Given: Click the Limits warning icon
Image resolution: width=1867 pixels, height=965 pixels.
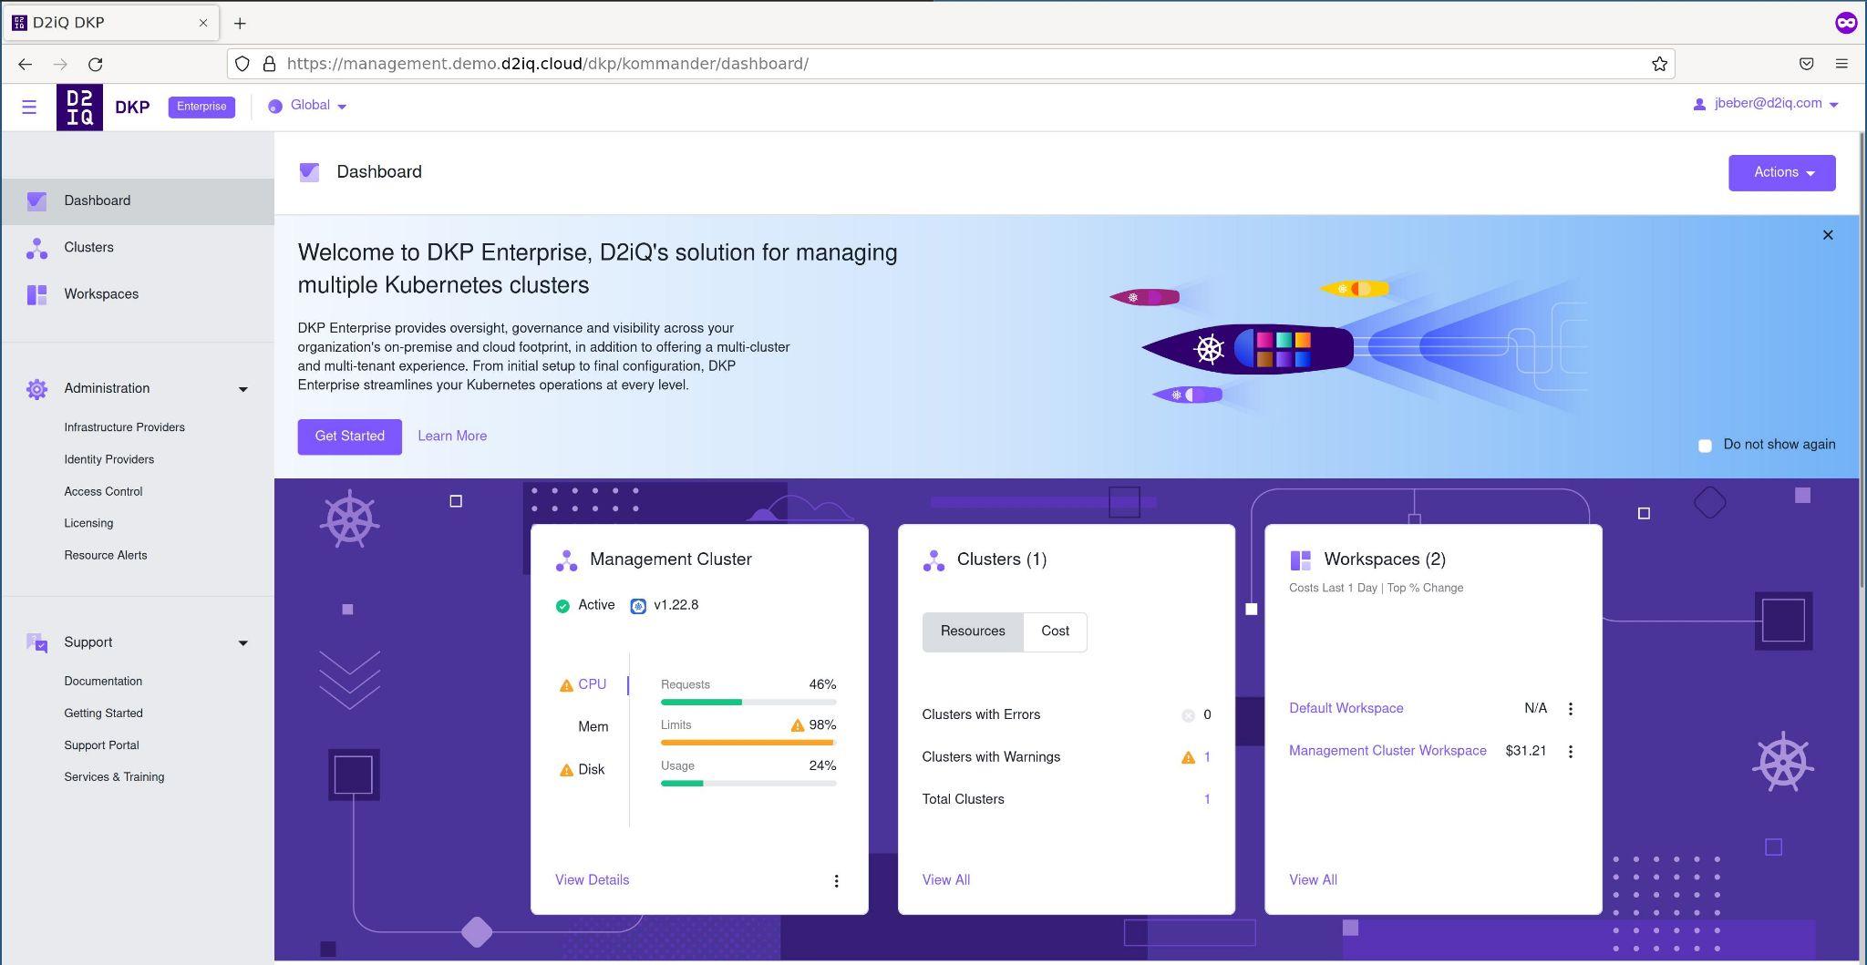Looking at the screenshot, I should click(798, 725).
